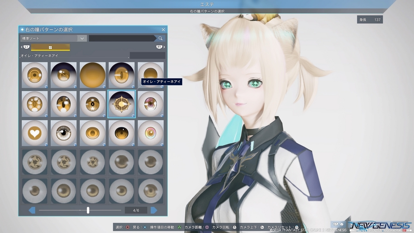Select the paw print pupil eye pattern
The image size is (414, 233).
point(35,104)
